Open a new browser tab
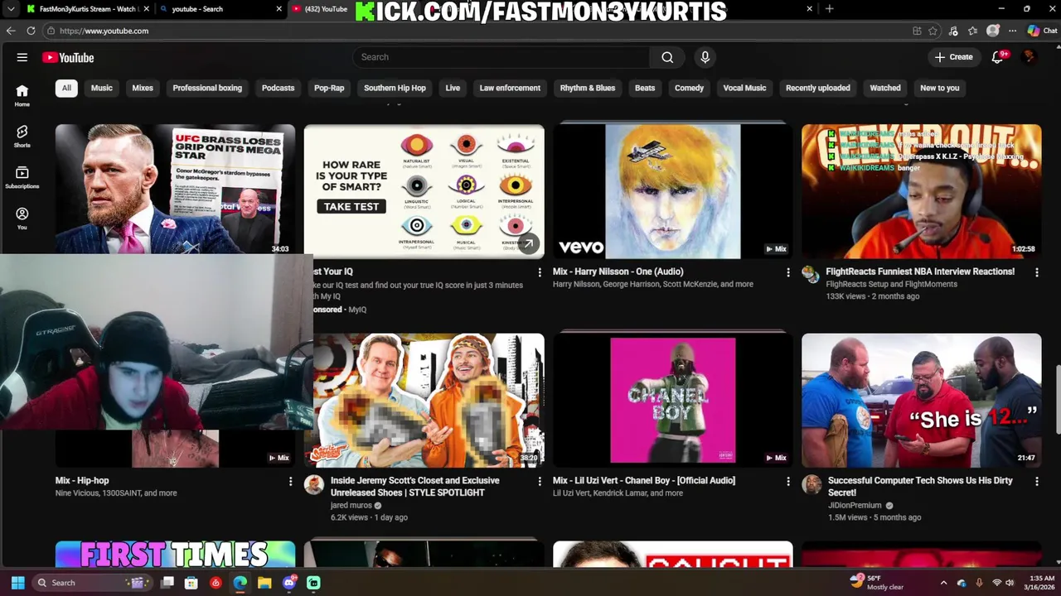This screenshot has height=596, width=1061. pos(830,8)
